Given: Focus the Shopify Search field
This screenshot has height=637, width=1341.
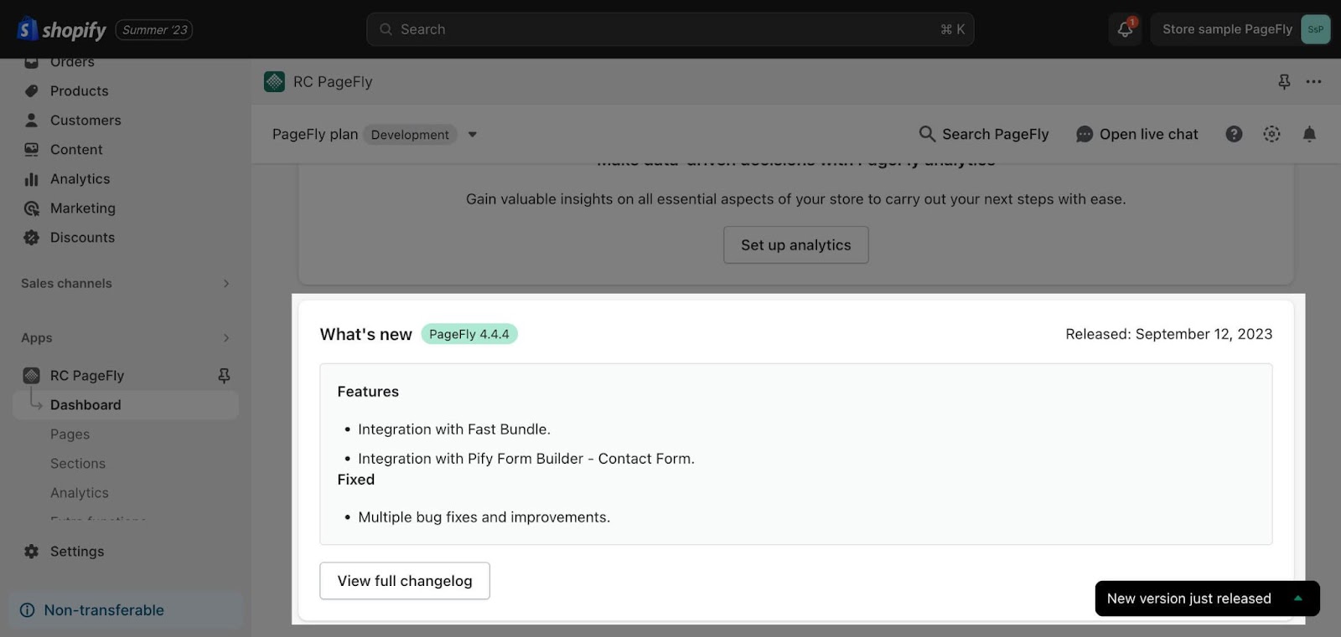Looking at the screenshot, I should tap(670, 29).
